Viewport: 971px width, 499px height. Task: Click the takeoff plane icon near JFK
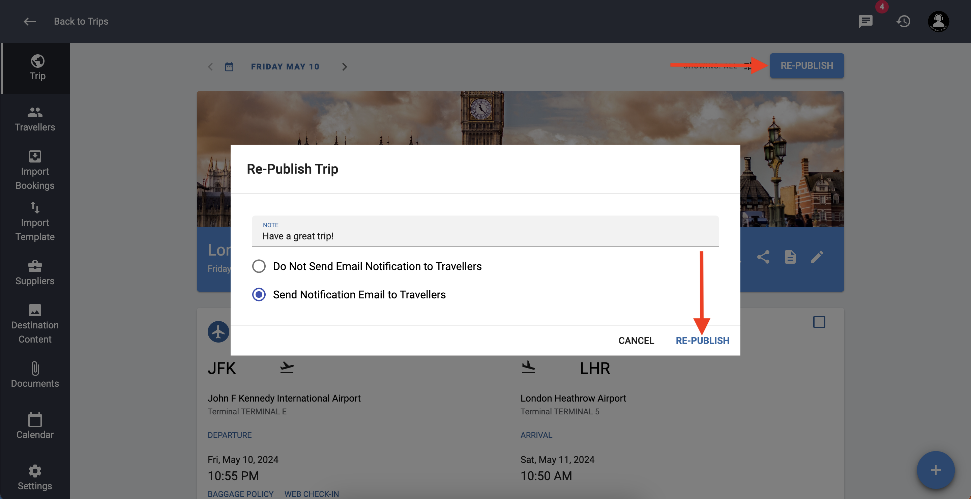pos(287,368)
